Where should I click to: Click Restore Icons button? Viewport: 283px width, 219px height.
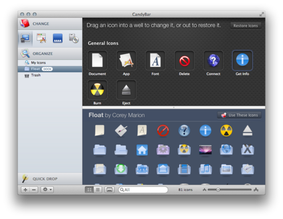[x=246, y=26]
